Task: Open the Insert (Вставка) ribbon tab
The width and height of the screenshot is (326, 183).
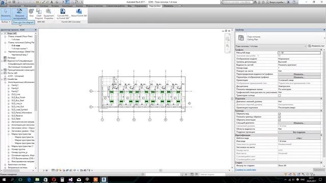Action: click(x=55, y=6)
